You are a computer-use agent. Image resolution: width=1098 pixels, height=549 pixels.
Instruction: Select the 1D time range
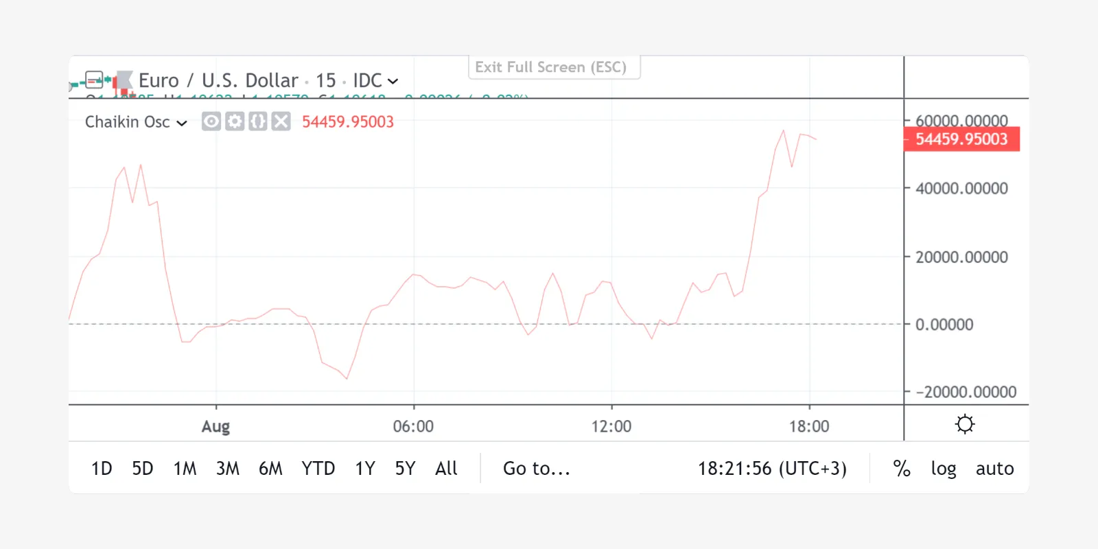click(102, 469)
